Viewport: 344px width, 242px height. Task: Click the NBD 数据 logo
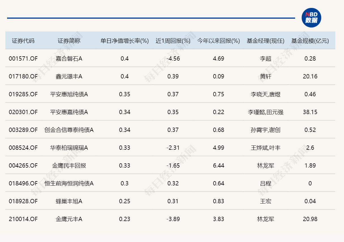(x=311, y=18)
